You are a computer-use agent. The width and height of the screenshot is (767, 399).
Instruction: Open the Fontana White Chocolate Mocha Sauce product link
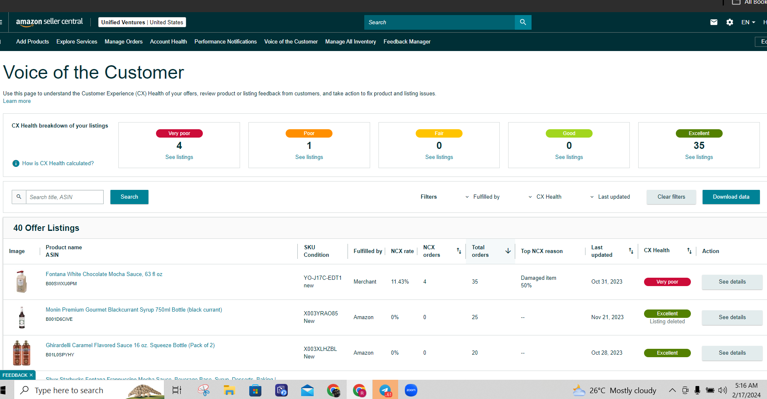(104, 274)
